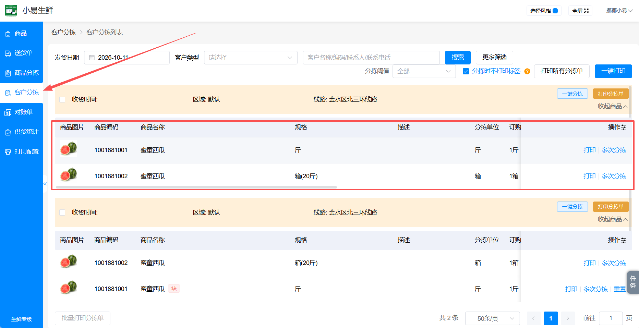Click 打印 for 1001881001 in first table

(590, 150)
